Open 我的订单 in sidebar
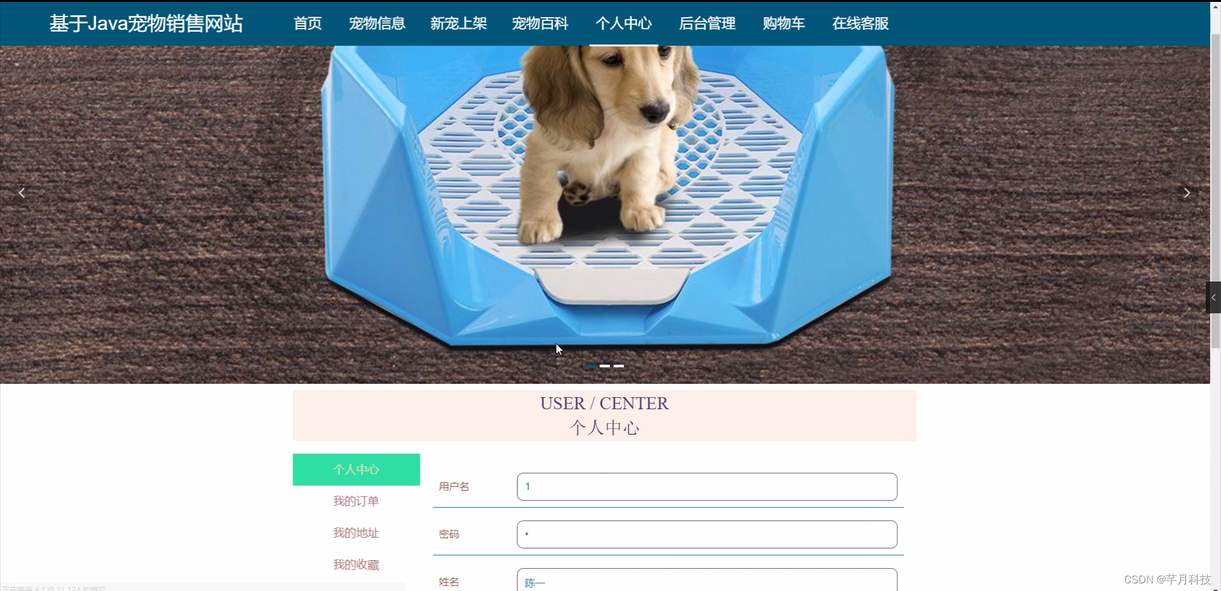The image size is (1221, 591). 356,501
